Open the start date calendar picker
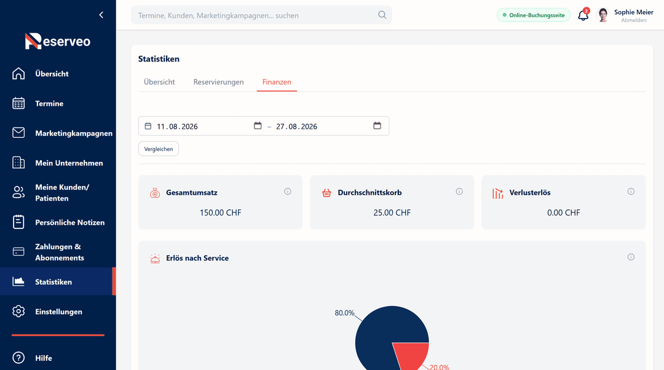 pos(258,126)
